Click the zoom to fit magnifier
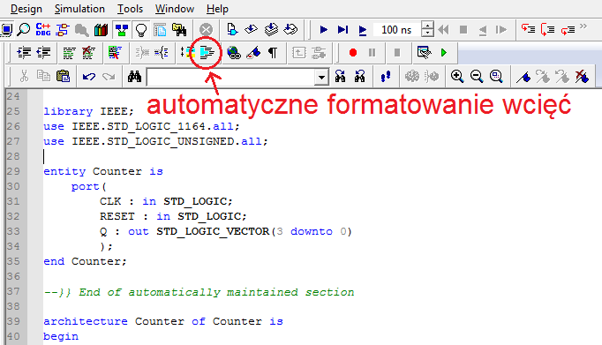 [x=496, y=77]
